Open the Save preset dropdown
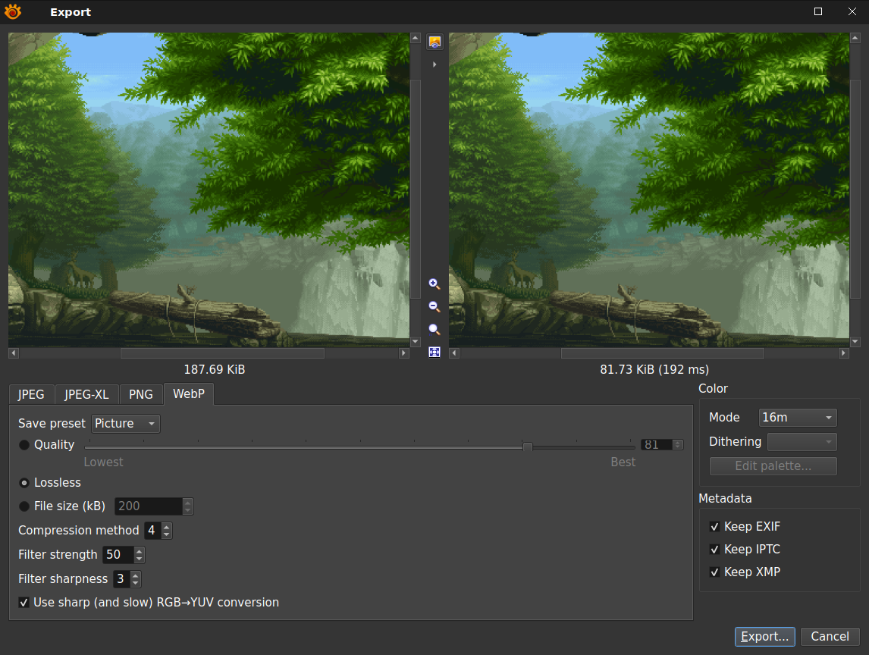This screenshot has width=869, height=655. coord(126,424)
